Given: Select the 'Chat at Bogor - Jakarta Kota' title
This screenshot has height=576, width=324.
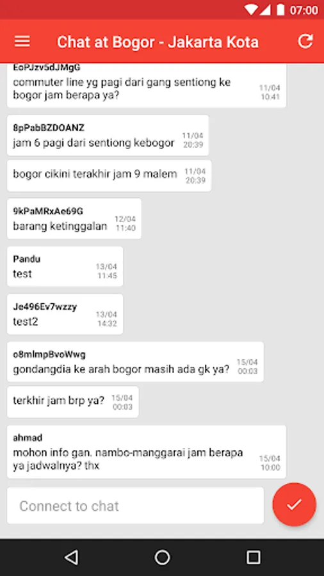Looking at the screenshot, I should (x=158, y=42).
